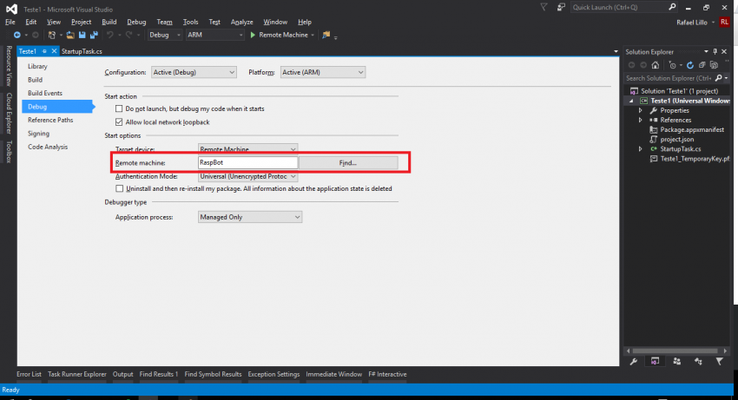Start debugging with green play arrow
This screenshot has height=400, width=738.
pyautogui.click(x=253, y=36)
